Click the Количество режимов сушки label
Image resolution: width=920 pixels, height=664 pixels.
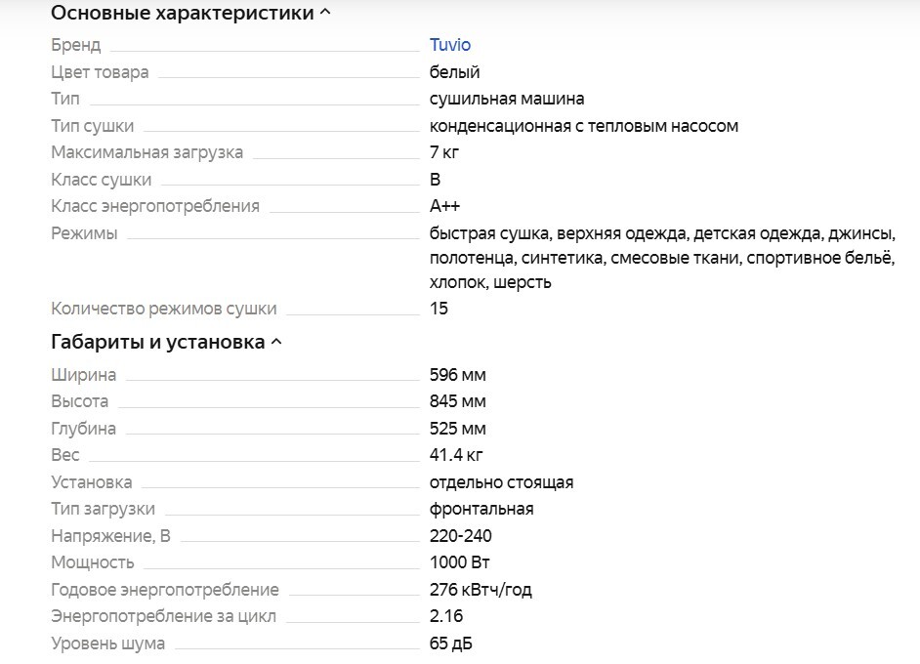pos(164,309)
